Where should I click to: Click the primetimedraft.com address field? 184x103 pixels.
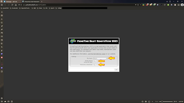click(34, 5)
